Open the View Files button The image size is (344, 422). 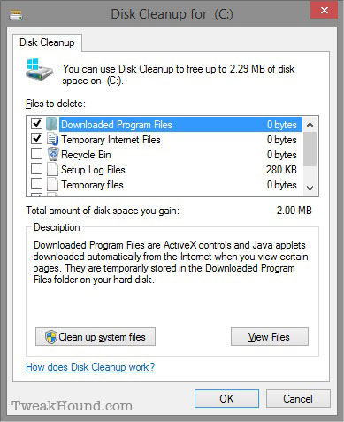(270, 337)
